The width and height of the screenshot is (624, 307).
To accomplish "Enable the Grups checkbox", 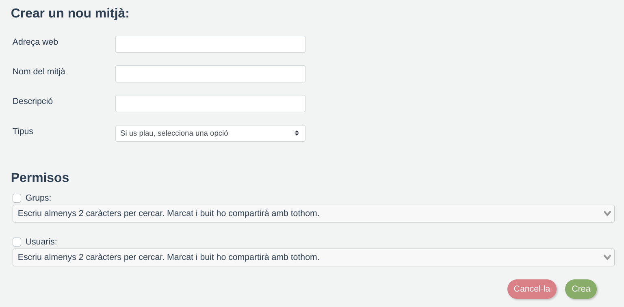I will click(x=17, y=198).
